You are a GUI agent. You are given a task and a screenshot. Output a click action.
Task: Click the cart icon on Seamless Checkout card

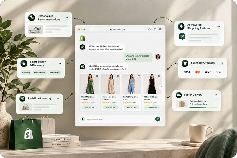click(x=185, y=63)
